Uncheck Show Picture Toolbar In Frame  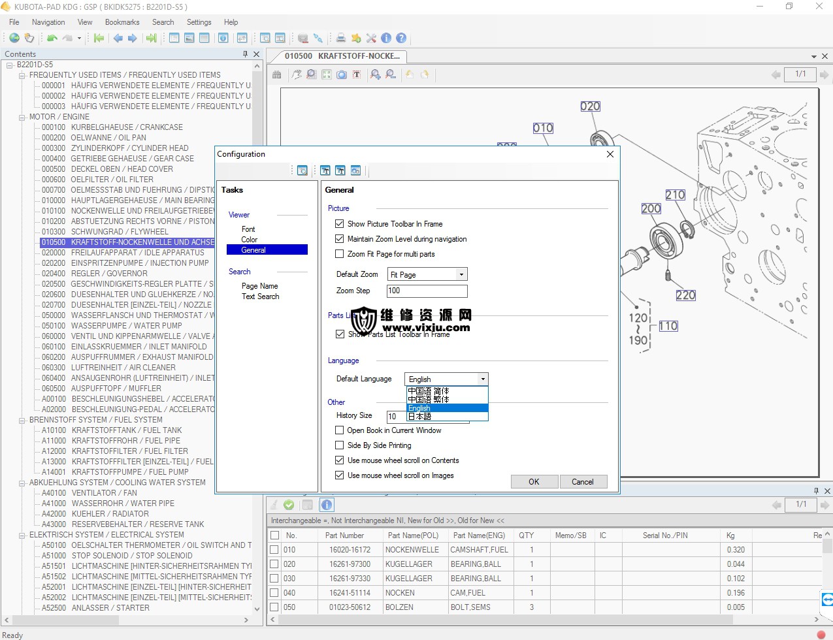339,224
